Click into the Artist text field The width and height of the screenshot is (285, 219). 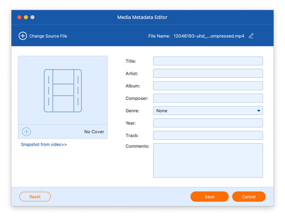[208, 74]
